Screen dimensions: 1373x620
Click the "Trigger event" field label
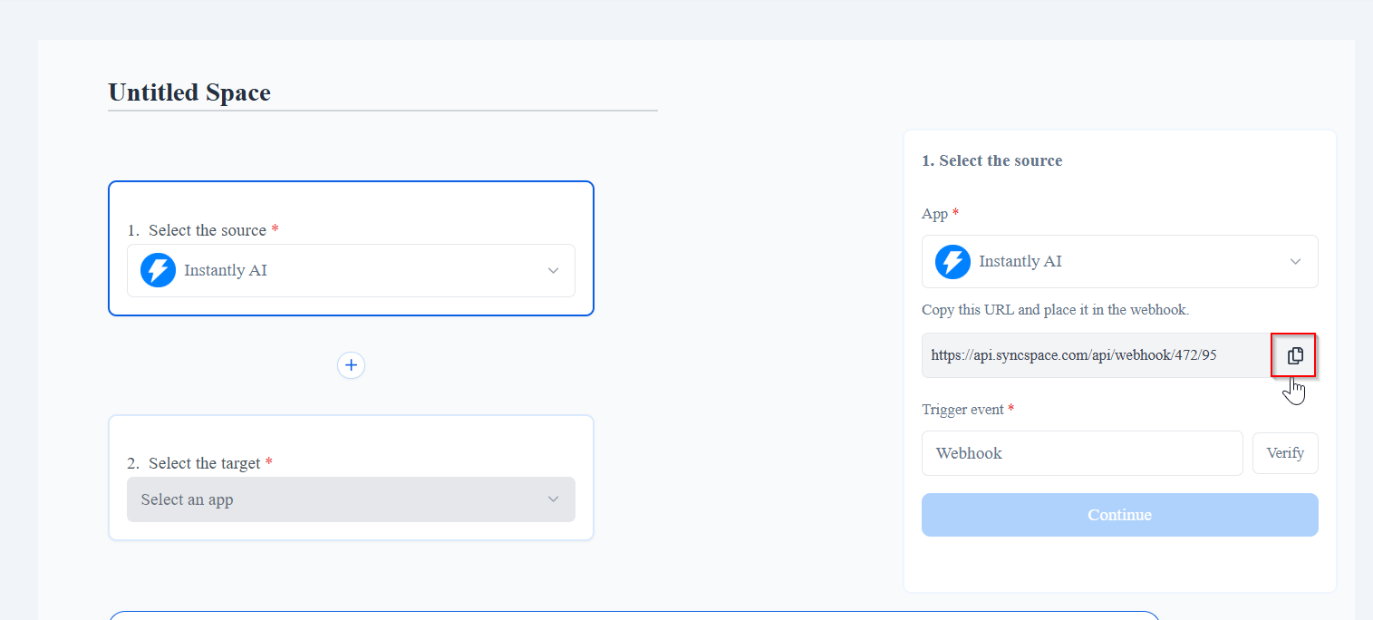point(962,410)
